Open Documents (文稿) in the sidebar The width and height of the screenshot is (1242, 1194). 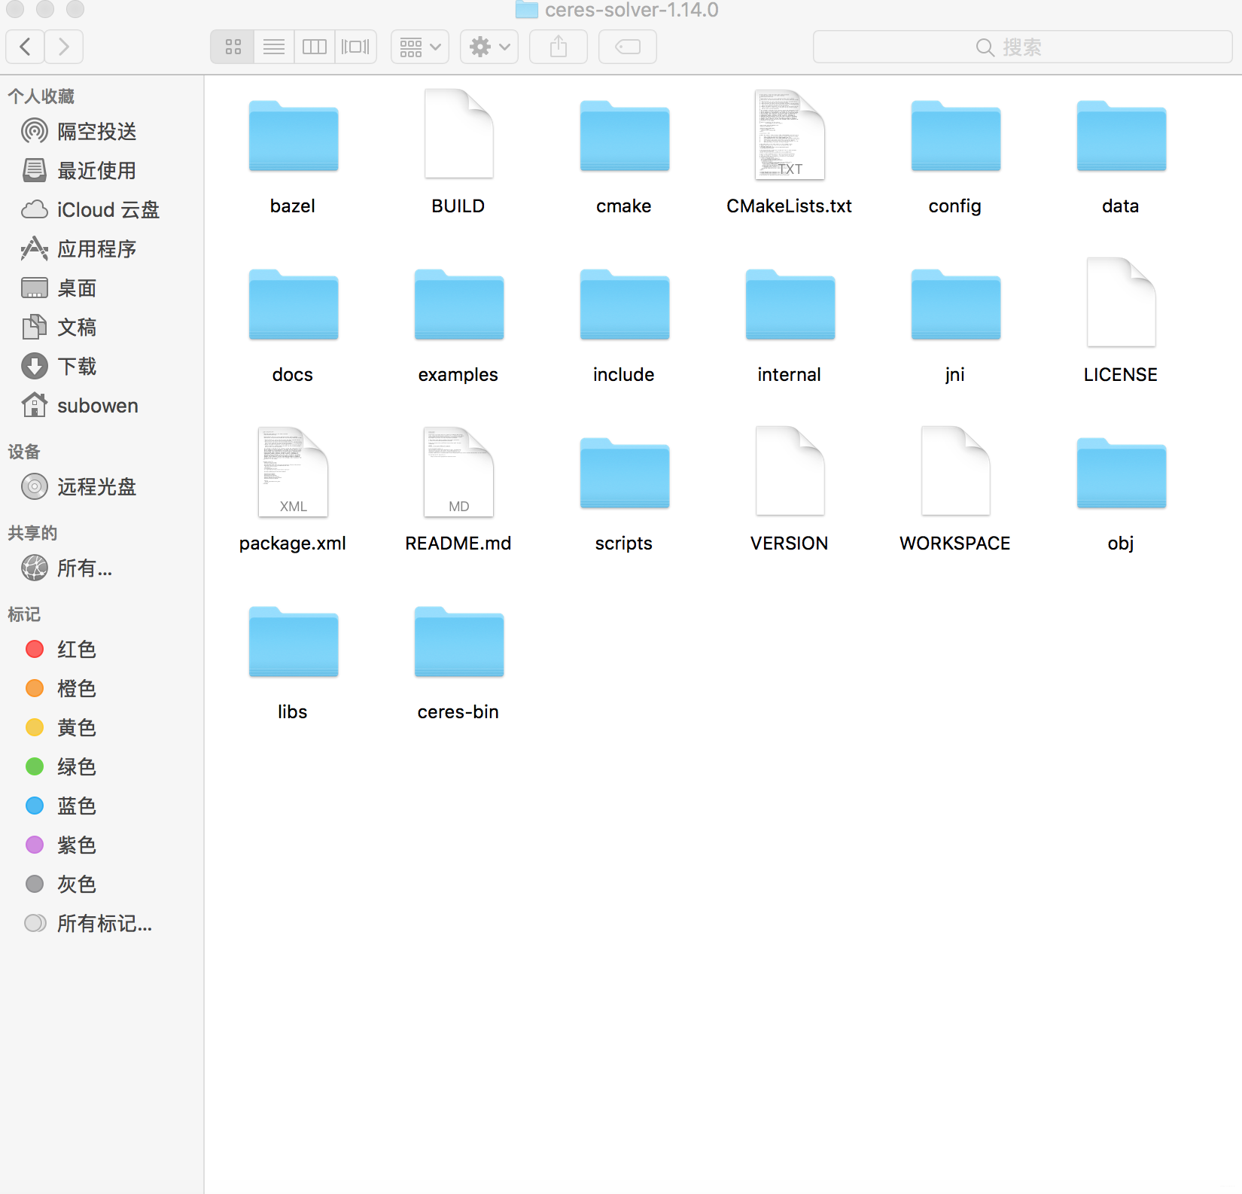coord(60,327)
